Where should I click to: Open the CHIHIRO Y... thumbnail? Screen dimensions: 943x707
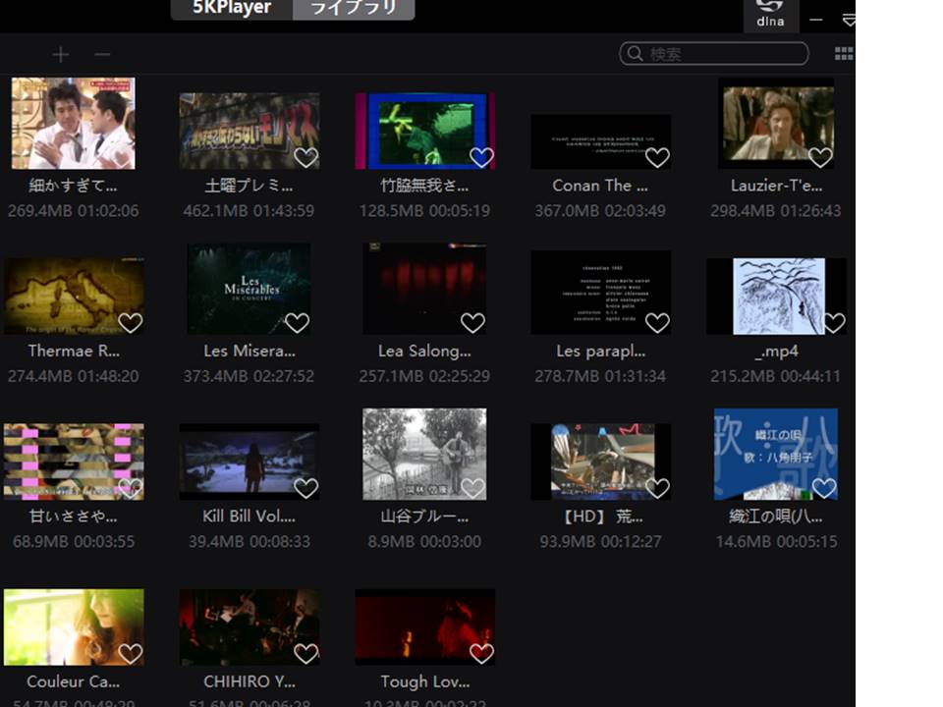[249, 627]
